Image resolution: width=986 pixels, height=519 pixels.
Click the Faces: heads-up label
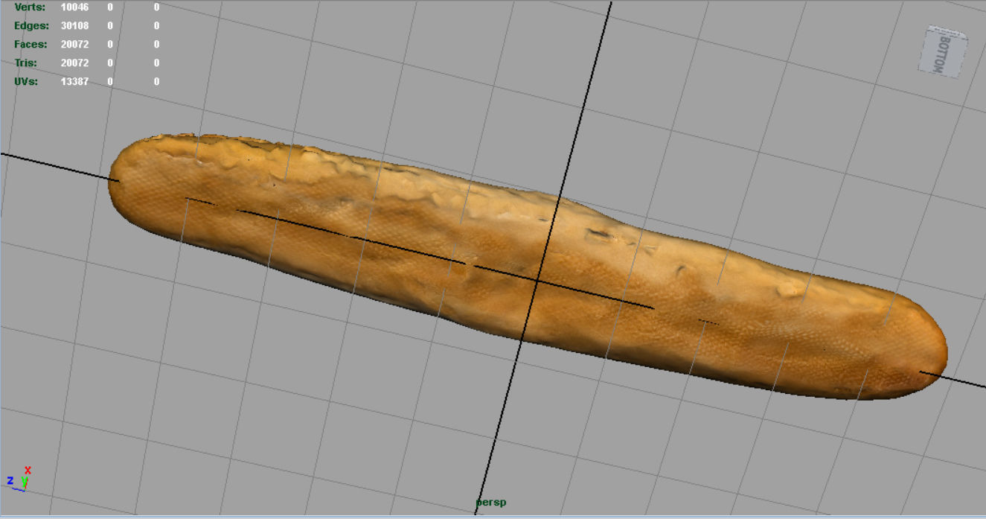tap(31, 44)
